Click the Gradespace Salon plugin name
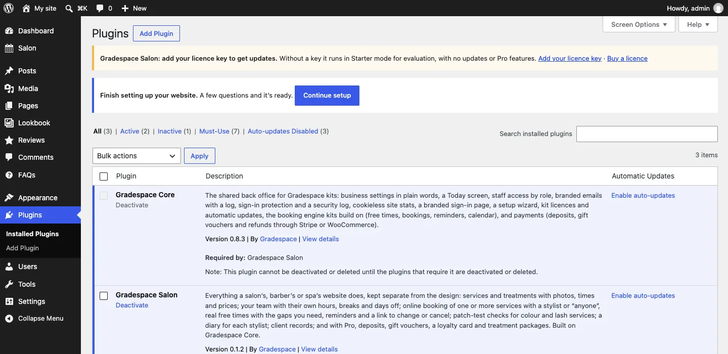728x354 pixels. pyautogui.click(x=147, y=295)
